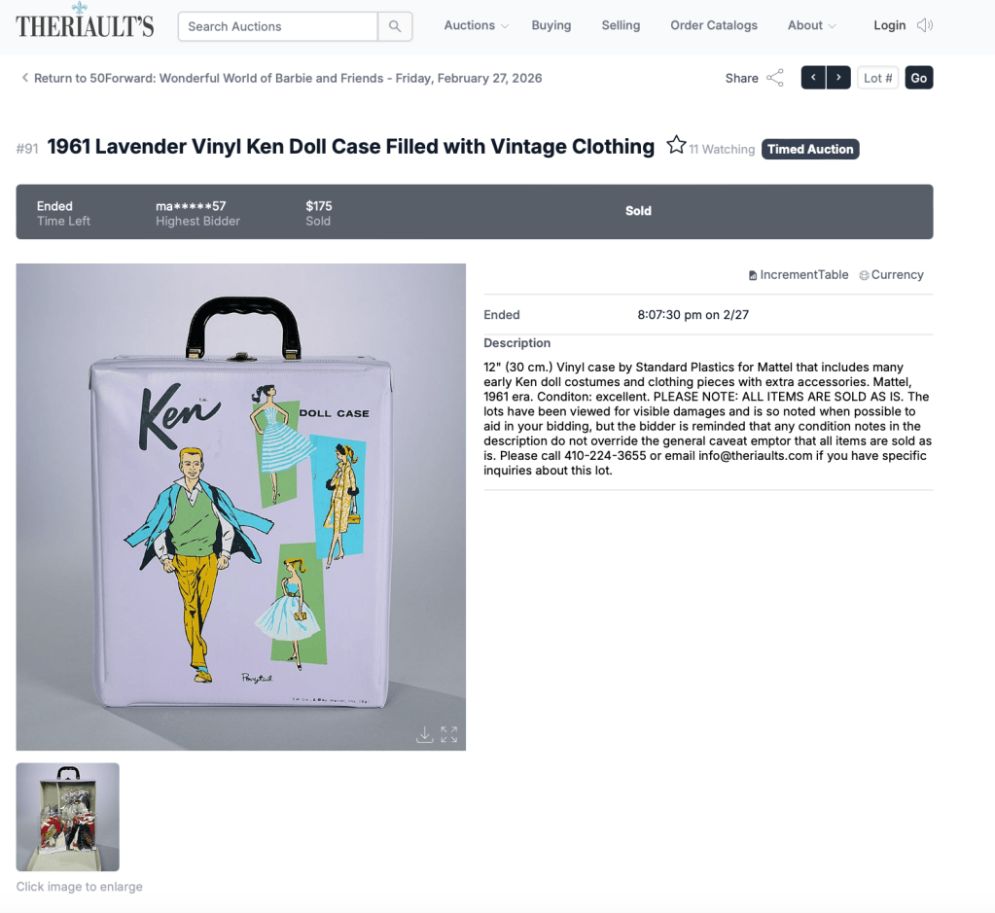Open the Buying menu item
Screen dimensions: 995x913
551,25
